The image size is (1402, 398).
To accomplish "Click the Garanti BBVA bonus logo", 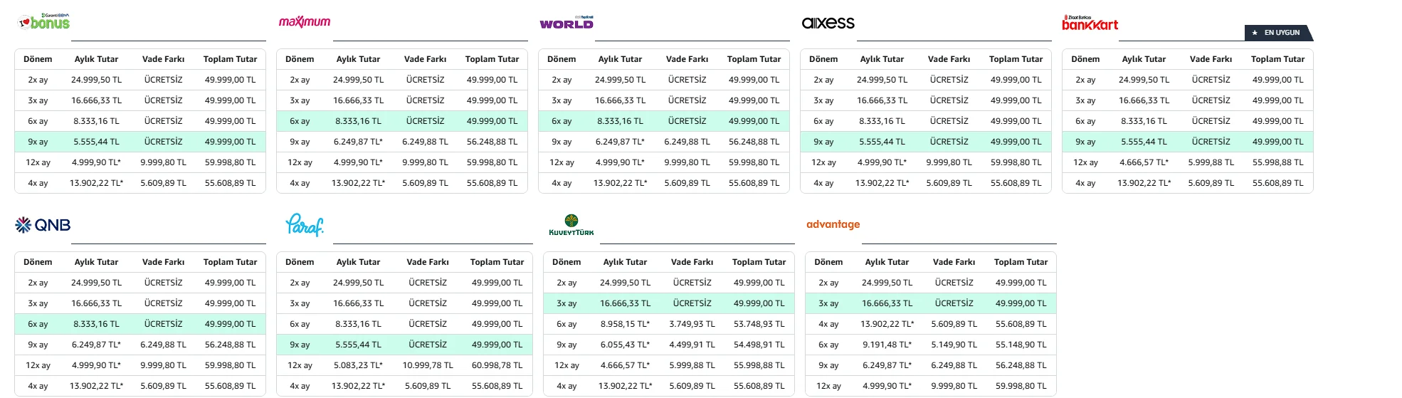I will tap(44, 21).
